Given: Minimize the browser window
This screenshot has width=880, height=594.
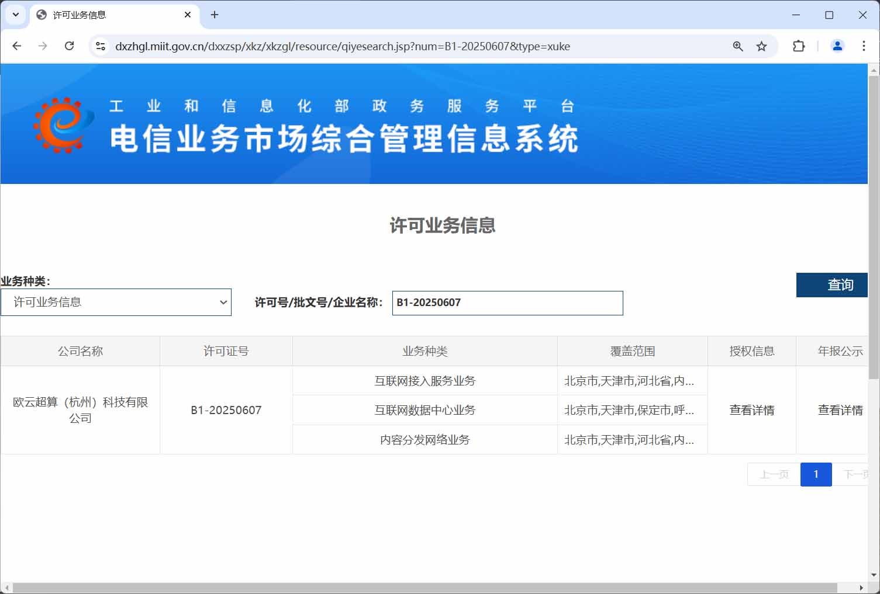Looking at the screenshot, I should (796, 15).
